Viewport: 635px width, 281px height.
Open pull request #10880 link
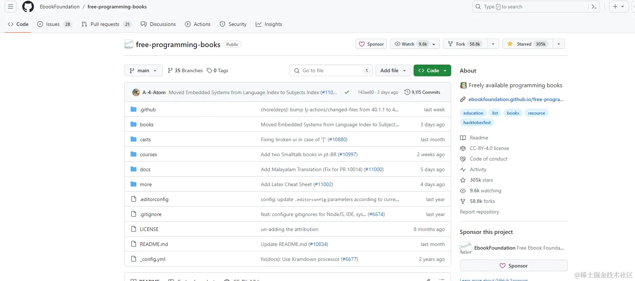(x=337, y=139)
